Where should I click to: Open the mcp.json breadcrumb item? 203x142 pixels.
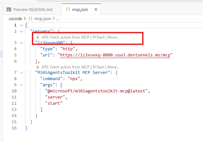(43, 19)
